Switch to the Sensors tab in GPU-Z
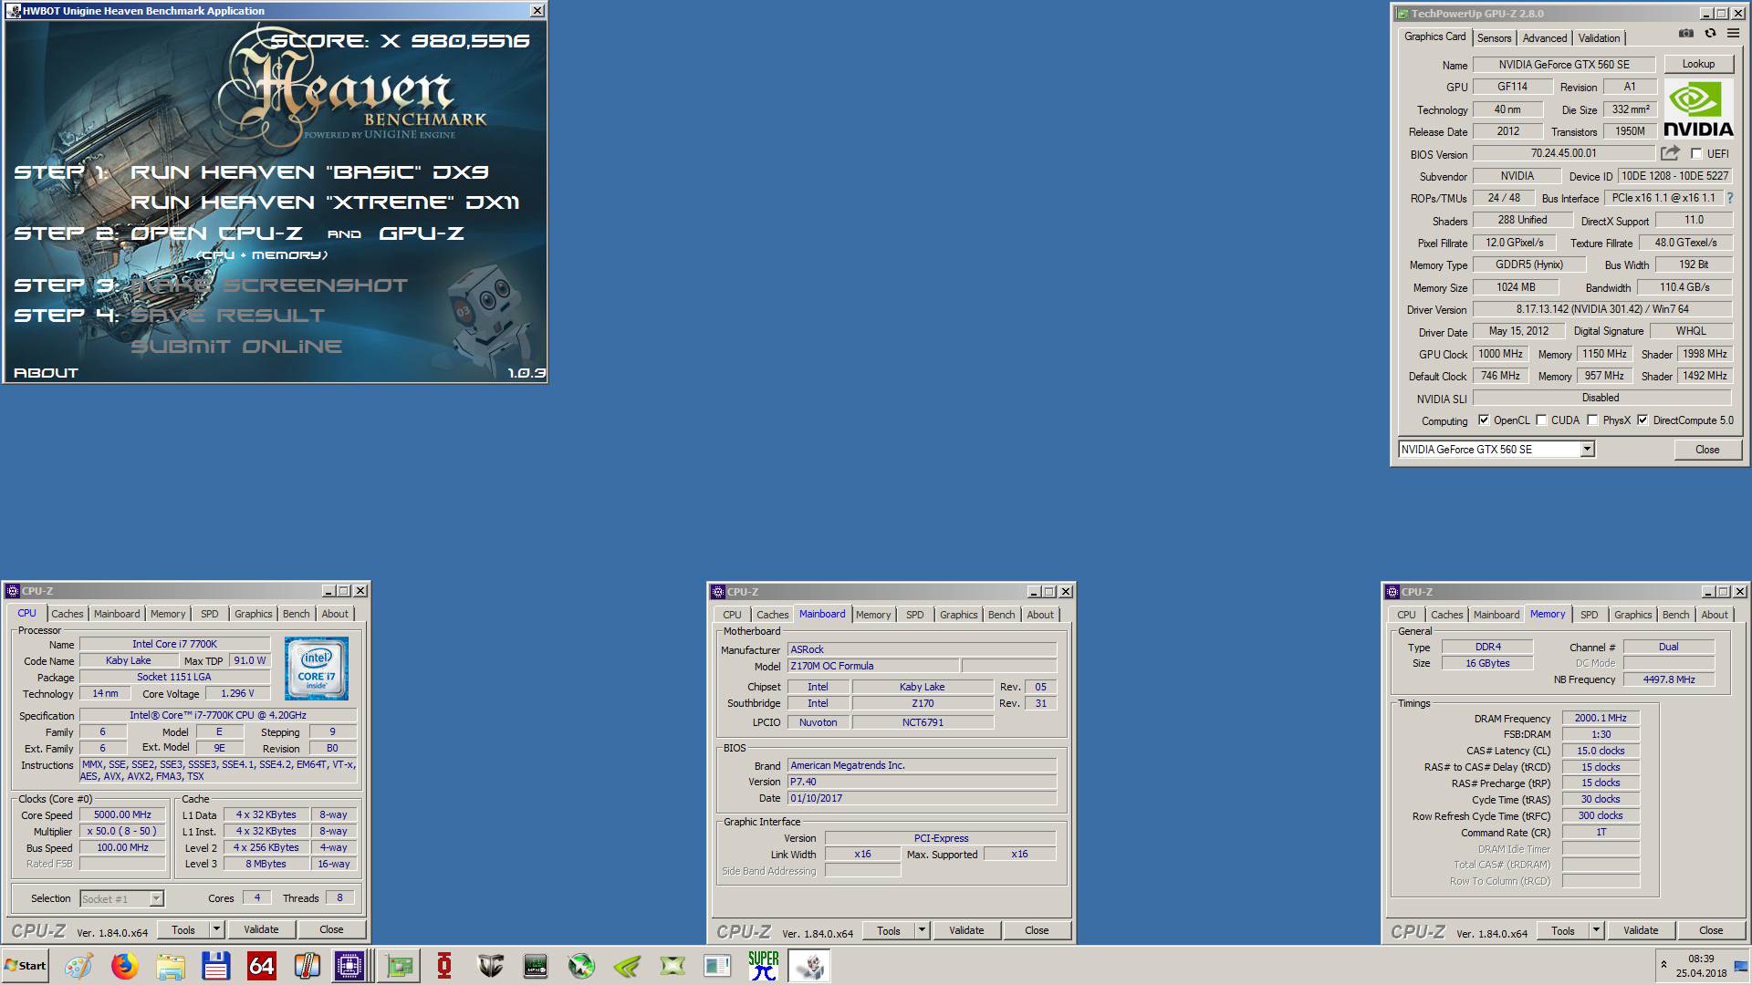The image size is (1752, 985). 1494,38
